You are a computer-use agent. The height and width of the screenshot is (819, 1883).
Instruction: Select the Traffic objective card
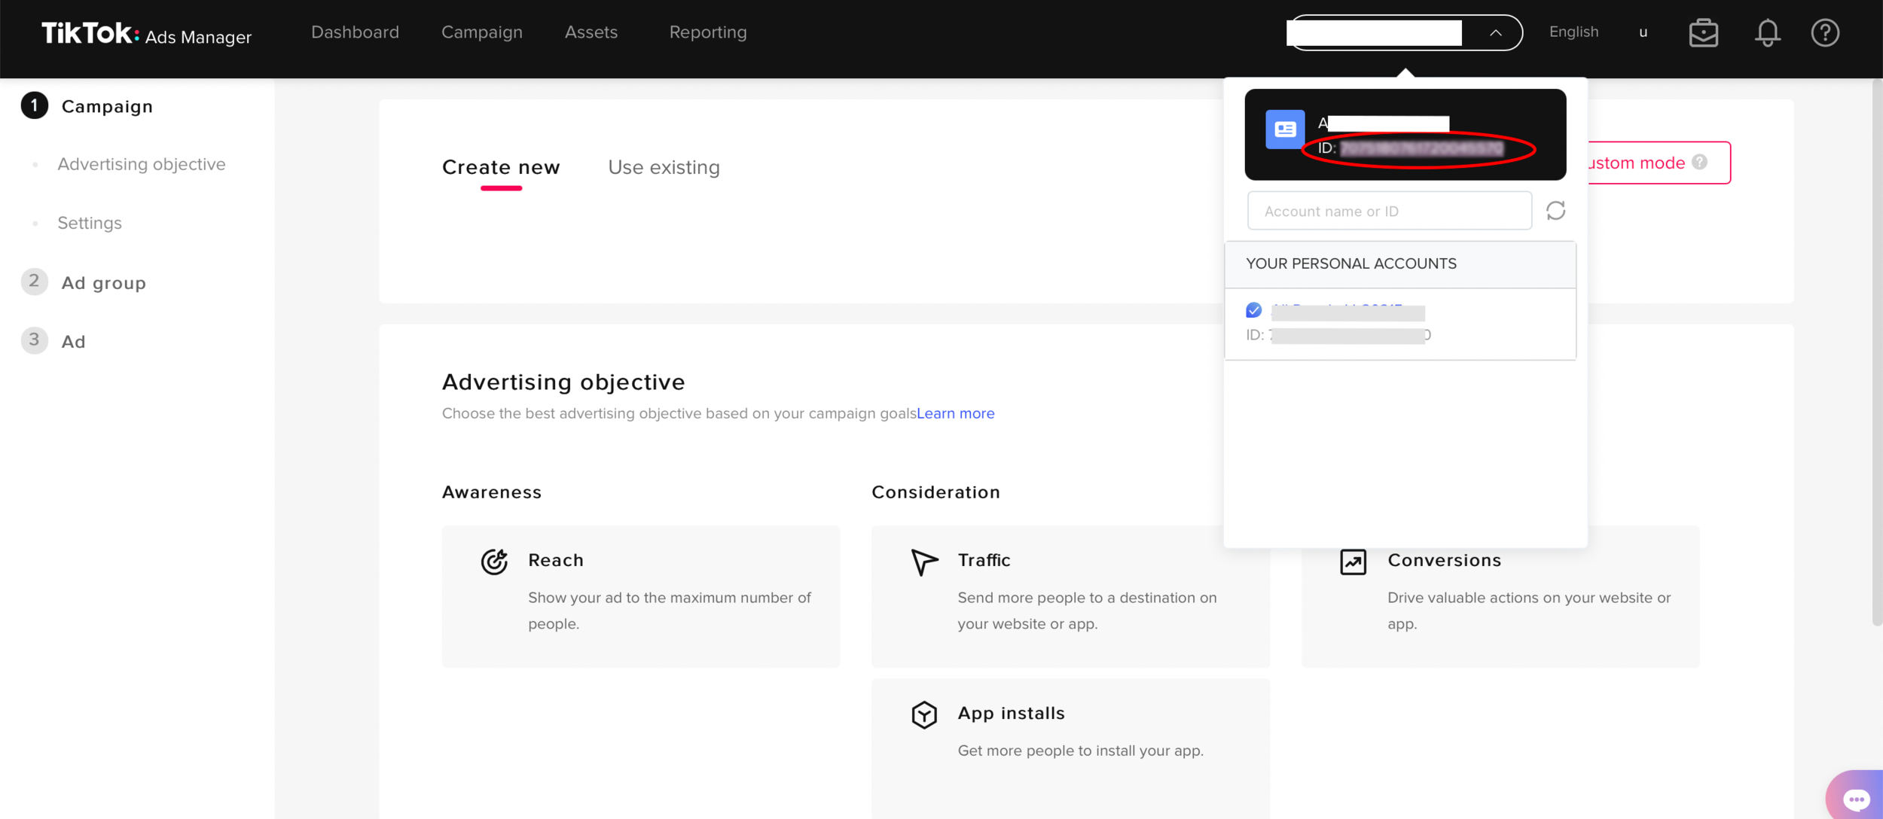(x=1070, y=596)
